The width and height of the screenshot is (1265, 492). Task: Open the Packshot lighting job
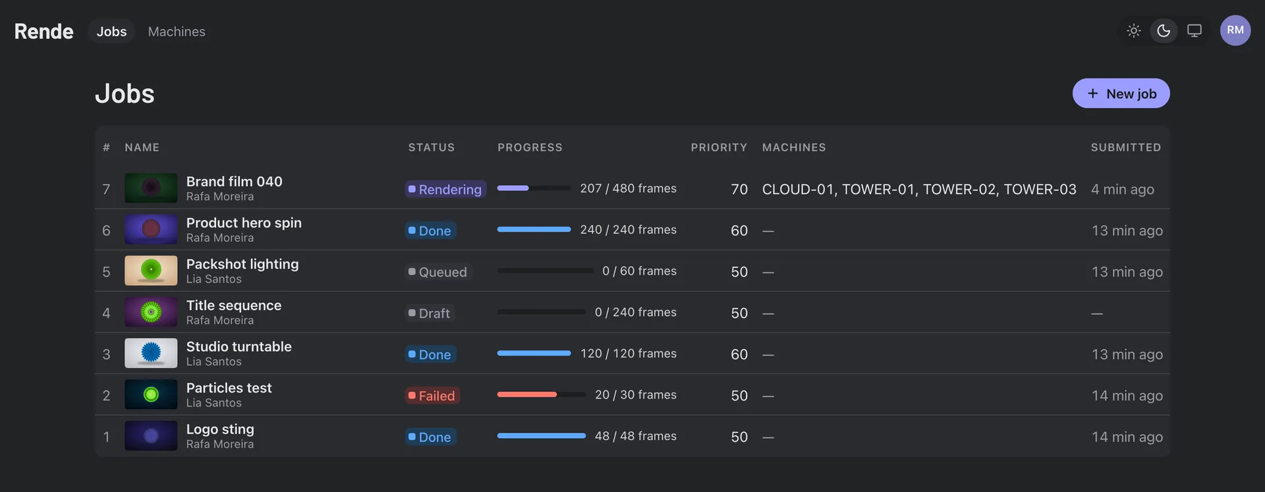tap(242, 264)
